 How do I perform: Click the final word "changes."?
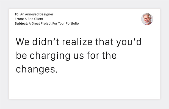37,70
